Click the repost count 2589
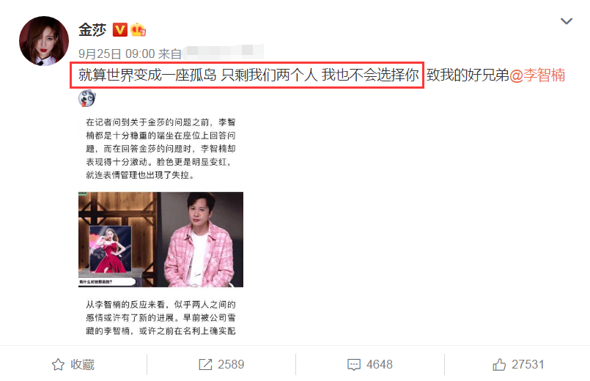 [231, 364]
